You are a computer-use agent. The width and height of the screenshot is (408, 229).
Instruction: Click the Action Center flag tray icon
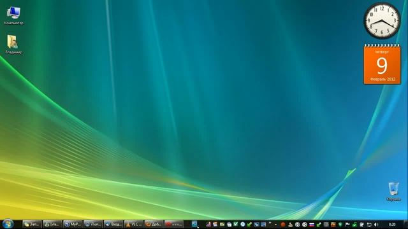[x=347, y=225]
